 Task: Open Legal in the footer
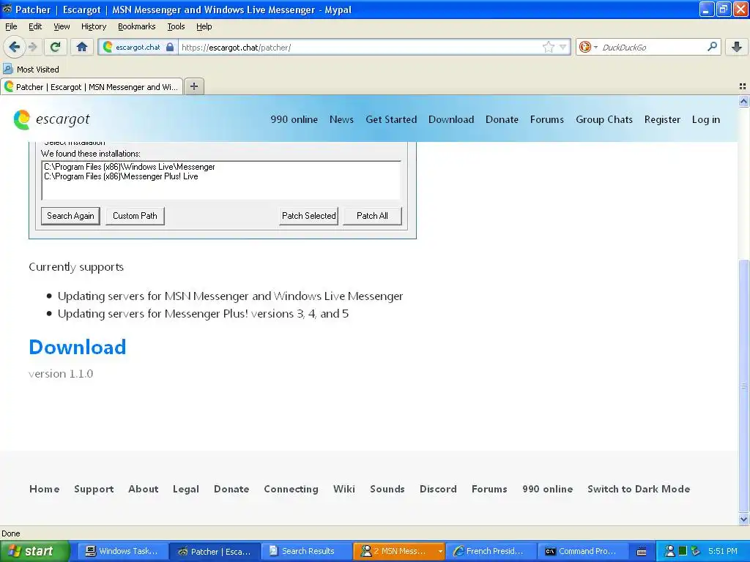coord(185,489)
